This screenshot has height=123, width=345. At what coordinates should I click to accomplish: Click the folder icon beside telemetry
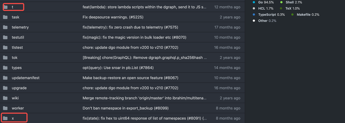5,27
